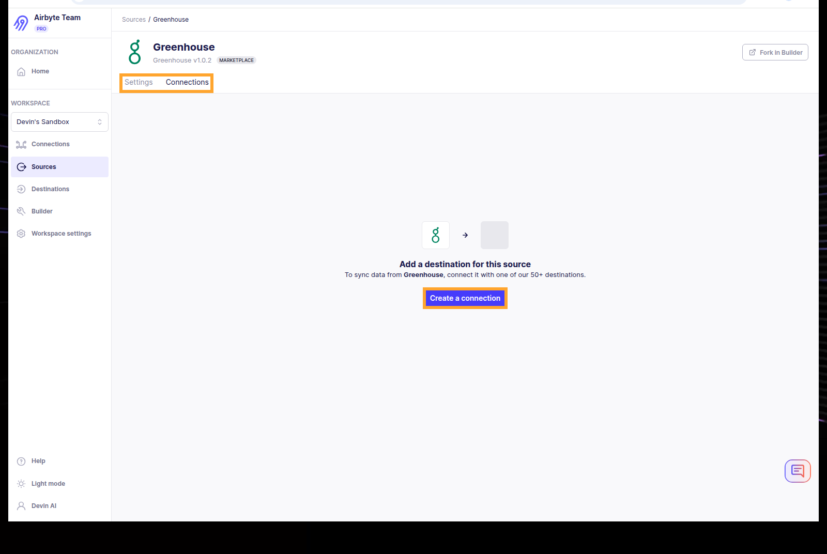Click the Fork in Builder button
Image resolution: width=827 pixels, height=554 pixels.
pos(775,52)
